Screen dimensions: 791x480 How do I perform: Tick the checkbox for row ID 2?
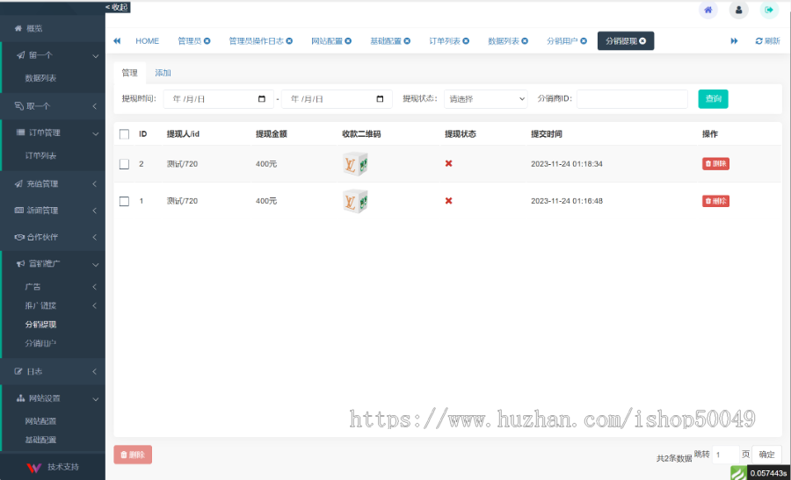(124, 164)
